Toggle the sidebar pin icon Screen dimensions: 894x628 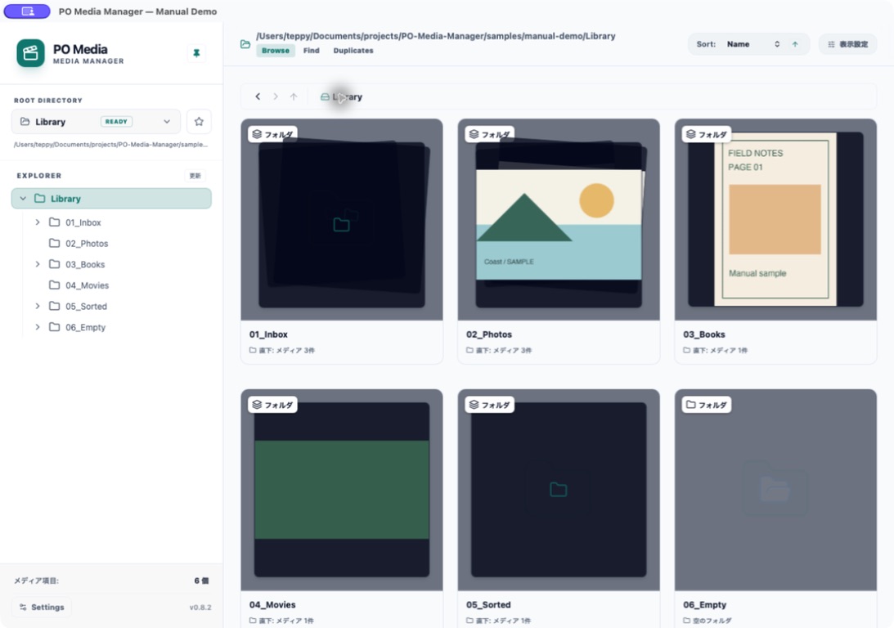pos(196,53)
